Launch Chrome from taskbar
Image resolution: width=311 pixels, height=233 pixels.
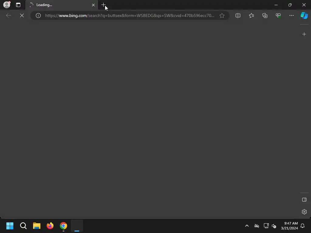pos(63,226)
